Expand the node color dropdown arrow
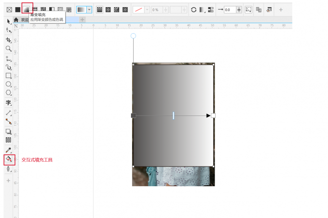Screen dimensions: 328x218 point(147,10)
